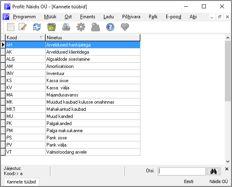The image size is (232, 187).
Task: Open the Müük menu
Action: pyautogui.click(x=50, y=17)
